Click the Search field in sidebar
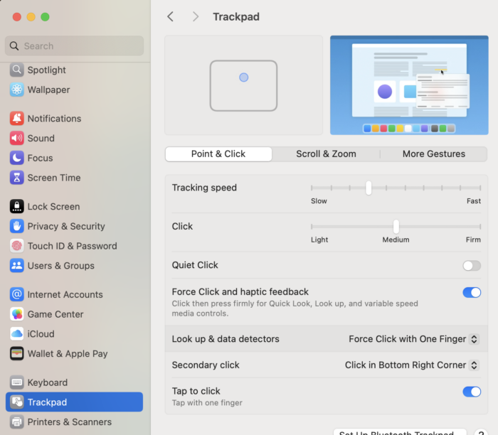Viewport: 498px width, 435px height. coord(75,46)
